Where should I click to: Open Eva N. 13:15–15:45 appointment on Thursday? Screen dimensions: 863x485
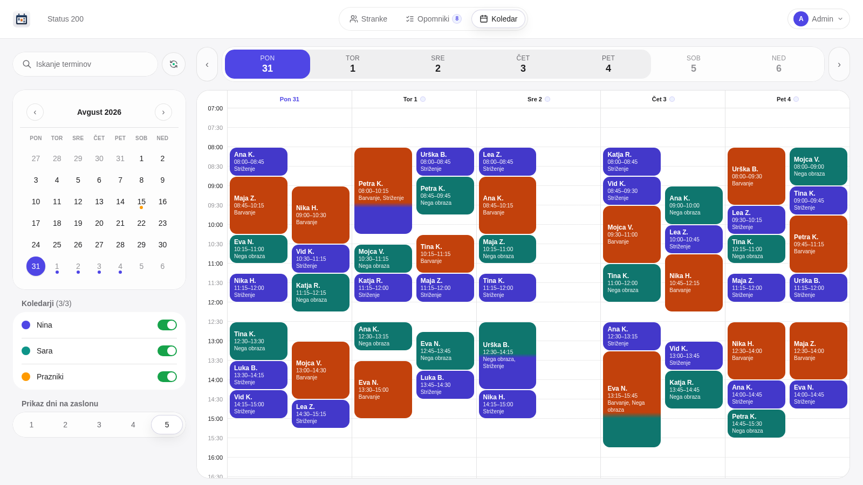pos(632,399)
